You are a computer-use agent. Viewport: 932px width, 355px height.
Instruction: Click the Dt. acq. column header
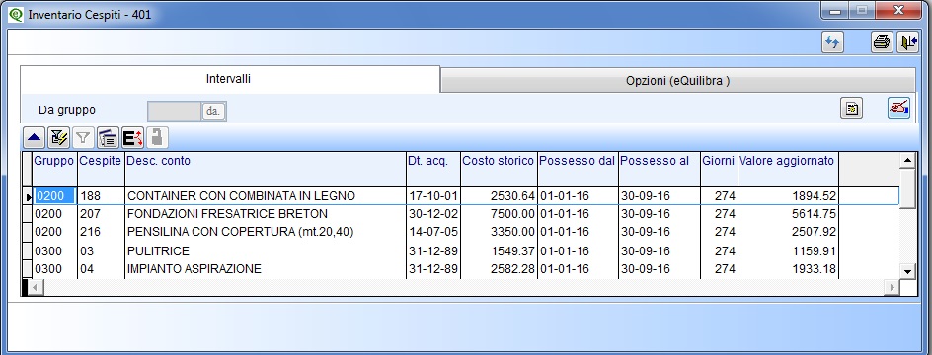pos(433,169)
